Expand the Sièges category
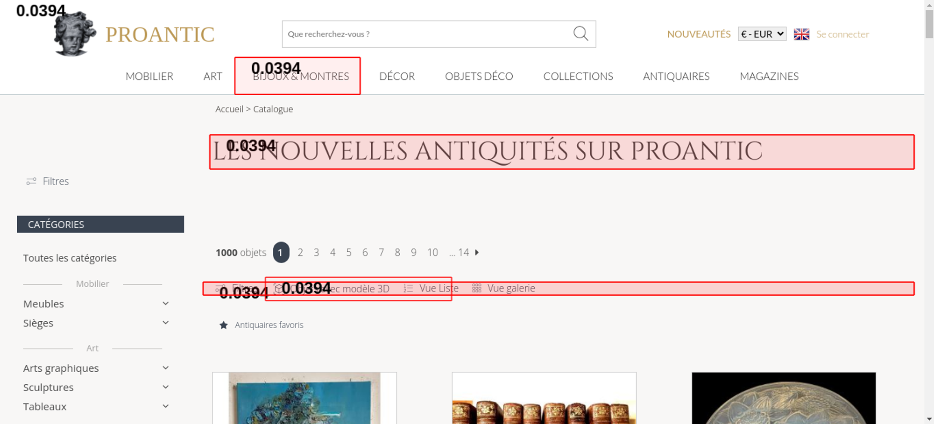The height and width of the screenshot is (424, 934). (x=165, y=323)
